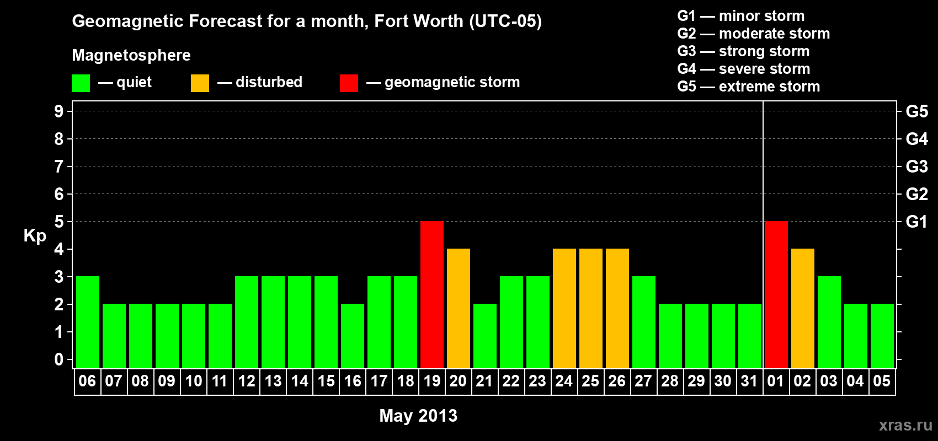Click the 'geomagnetic storm' legend label

pos(452,82)
